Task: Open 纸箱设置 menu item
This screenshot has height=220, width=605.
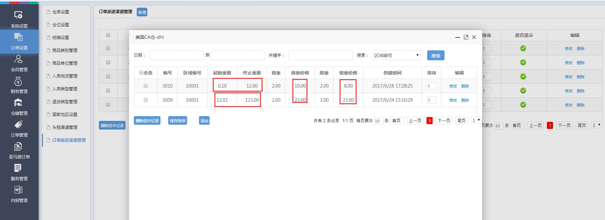Action: [x=61, y=38]
